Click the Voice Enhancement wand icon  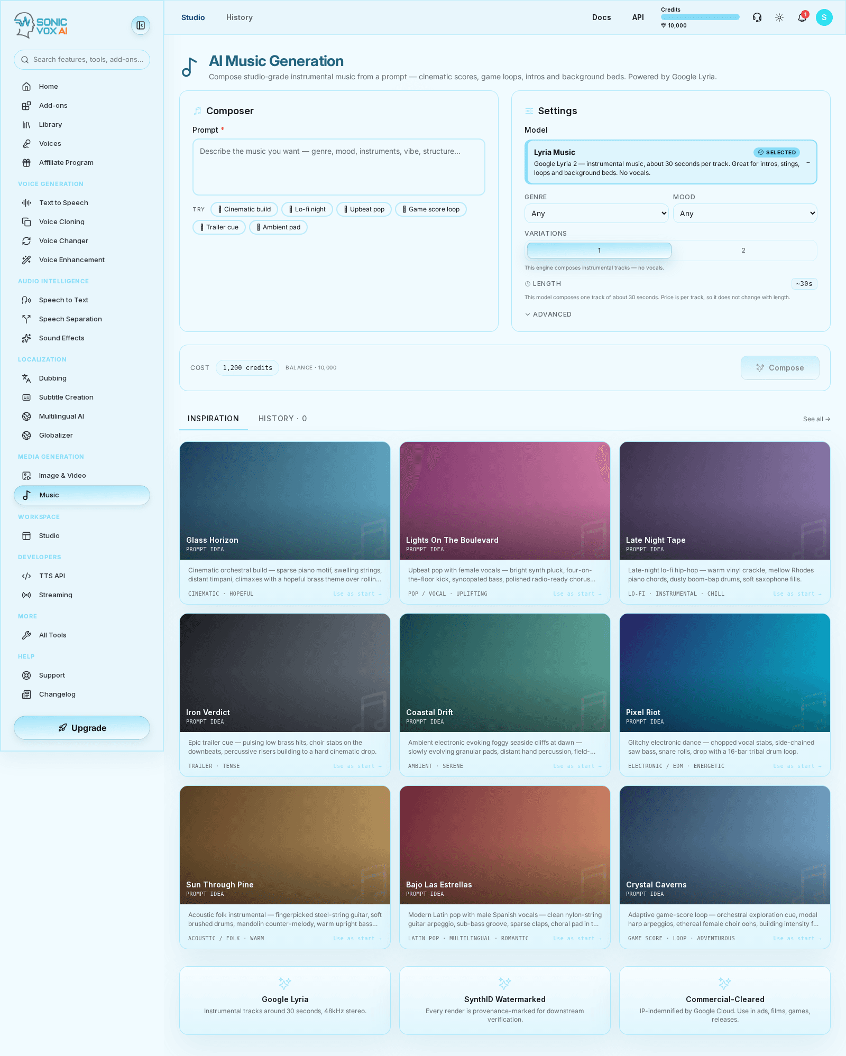[x=26, y=260]
